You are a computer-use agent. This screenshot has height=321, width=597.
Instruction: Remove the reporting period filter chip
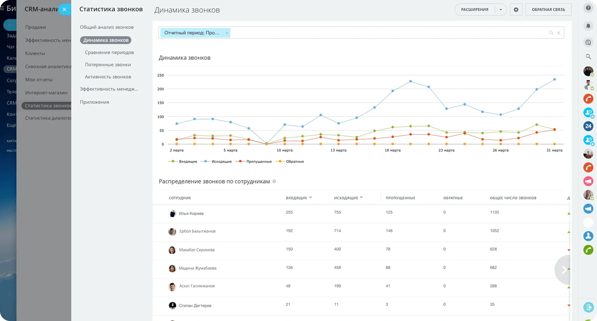[x=227, y=33]
